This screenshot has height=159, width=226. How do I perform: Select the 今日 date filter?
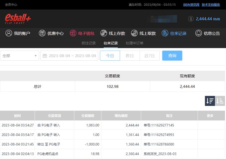click(110, 56)
